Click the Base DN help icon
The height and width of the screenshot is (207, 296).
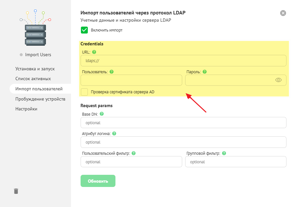[102, 114]
